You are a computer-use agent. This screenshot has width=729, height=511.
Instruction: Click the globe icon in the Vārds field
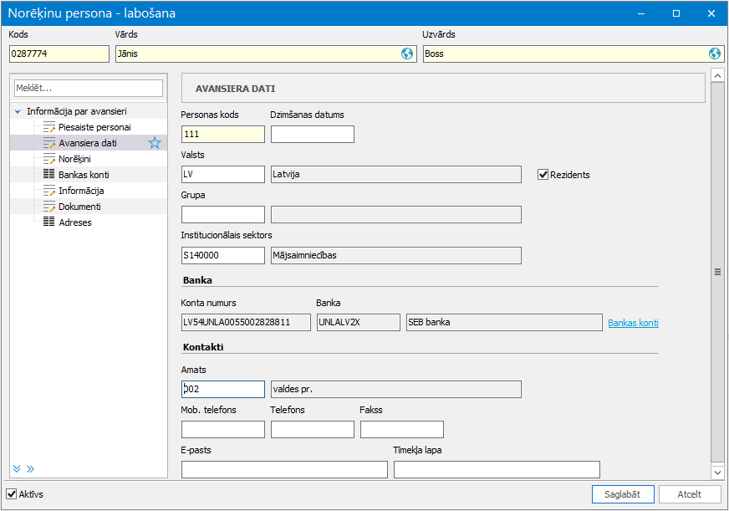(407, 54)
